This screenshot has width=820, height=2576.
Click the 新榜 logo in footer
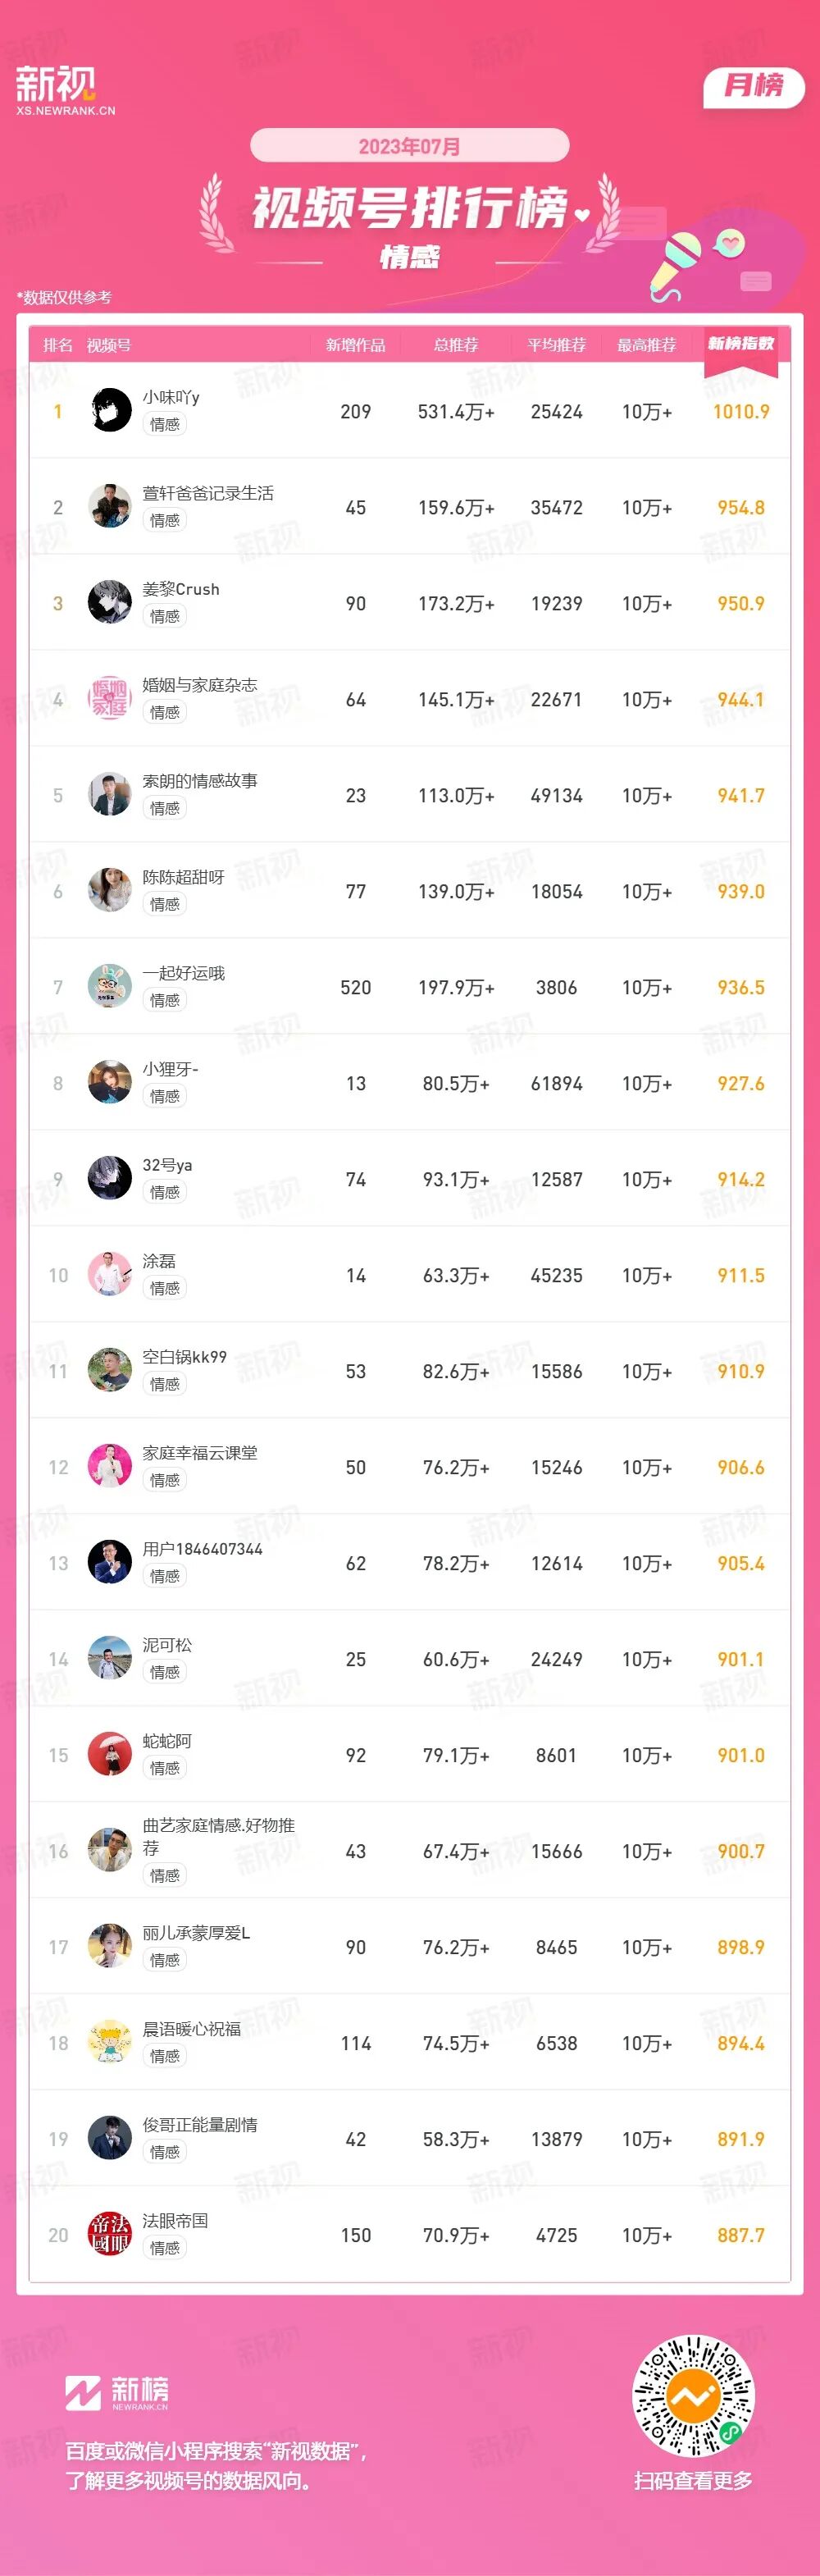[117, 2393]
